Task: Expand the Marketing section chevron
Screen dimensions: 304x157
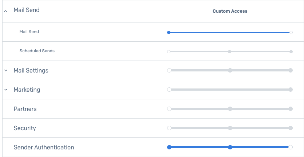Action: coord(5,90)
